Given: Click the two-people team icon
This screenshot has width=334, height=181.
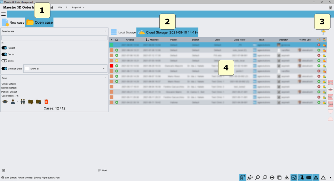Looking at the screenshot, I should click(x=23, y=102).
